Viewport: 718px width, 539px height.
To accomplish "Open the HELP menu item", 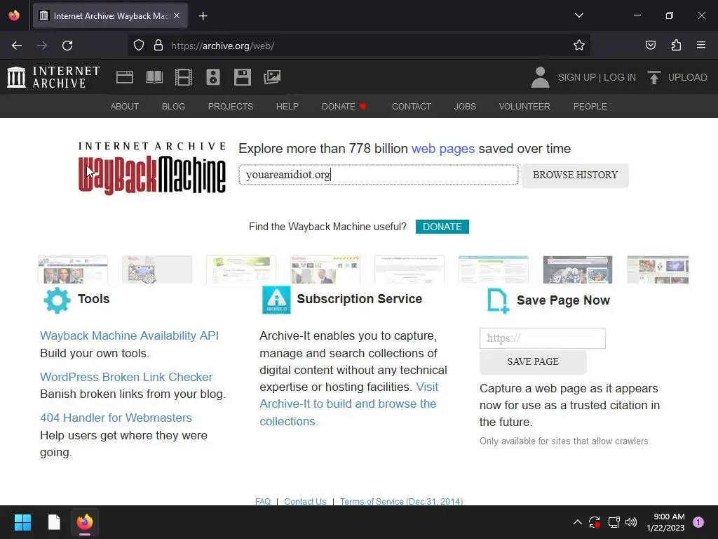I will coord(287,107).
